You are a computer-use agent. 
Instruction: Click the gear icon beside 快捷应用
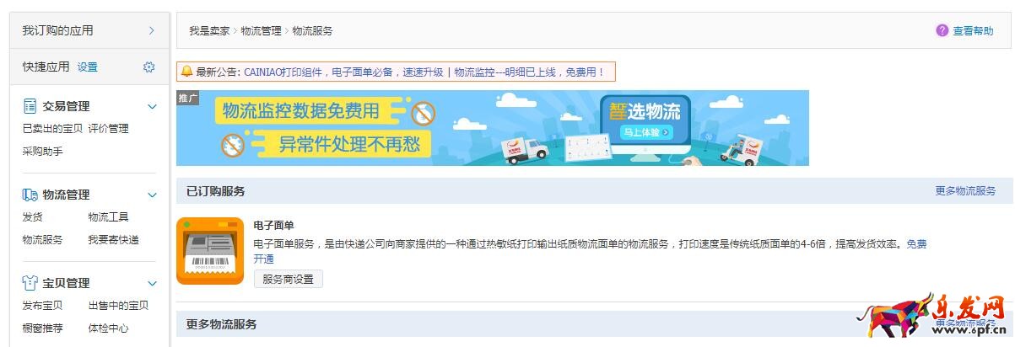point(148,67)
